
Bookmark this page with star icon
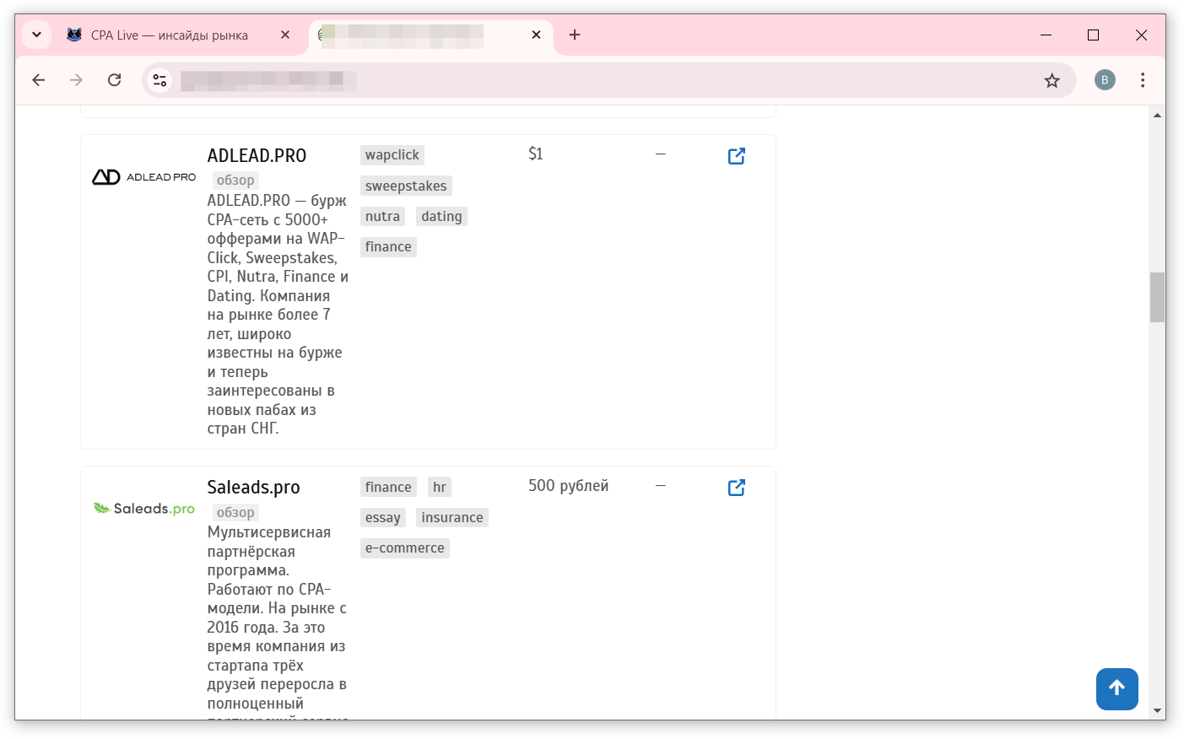pos(1052,80)
